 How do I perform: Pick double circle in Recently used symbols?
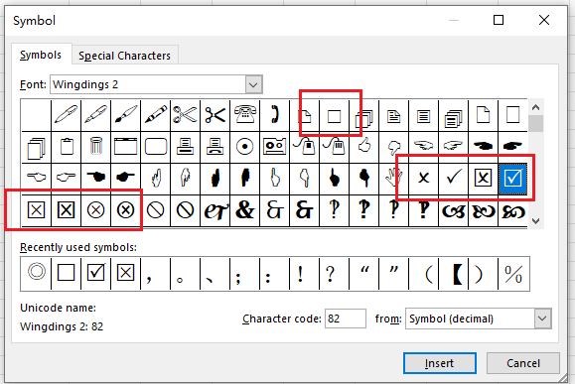click(37, 273)
